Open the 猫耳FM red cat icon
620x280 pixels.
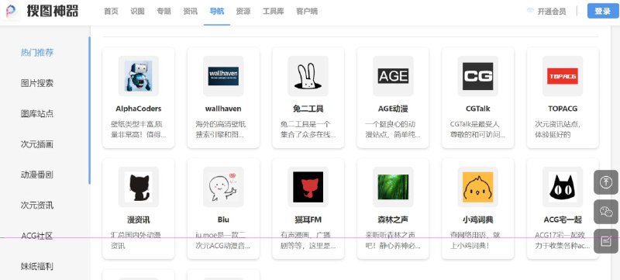point(308,187)
